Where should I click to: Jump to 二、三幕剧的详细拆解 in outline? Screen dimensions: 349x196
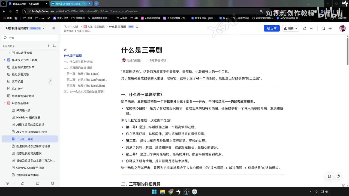[x=78, y=68]
